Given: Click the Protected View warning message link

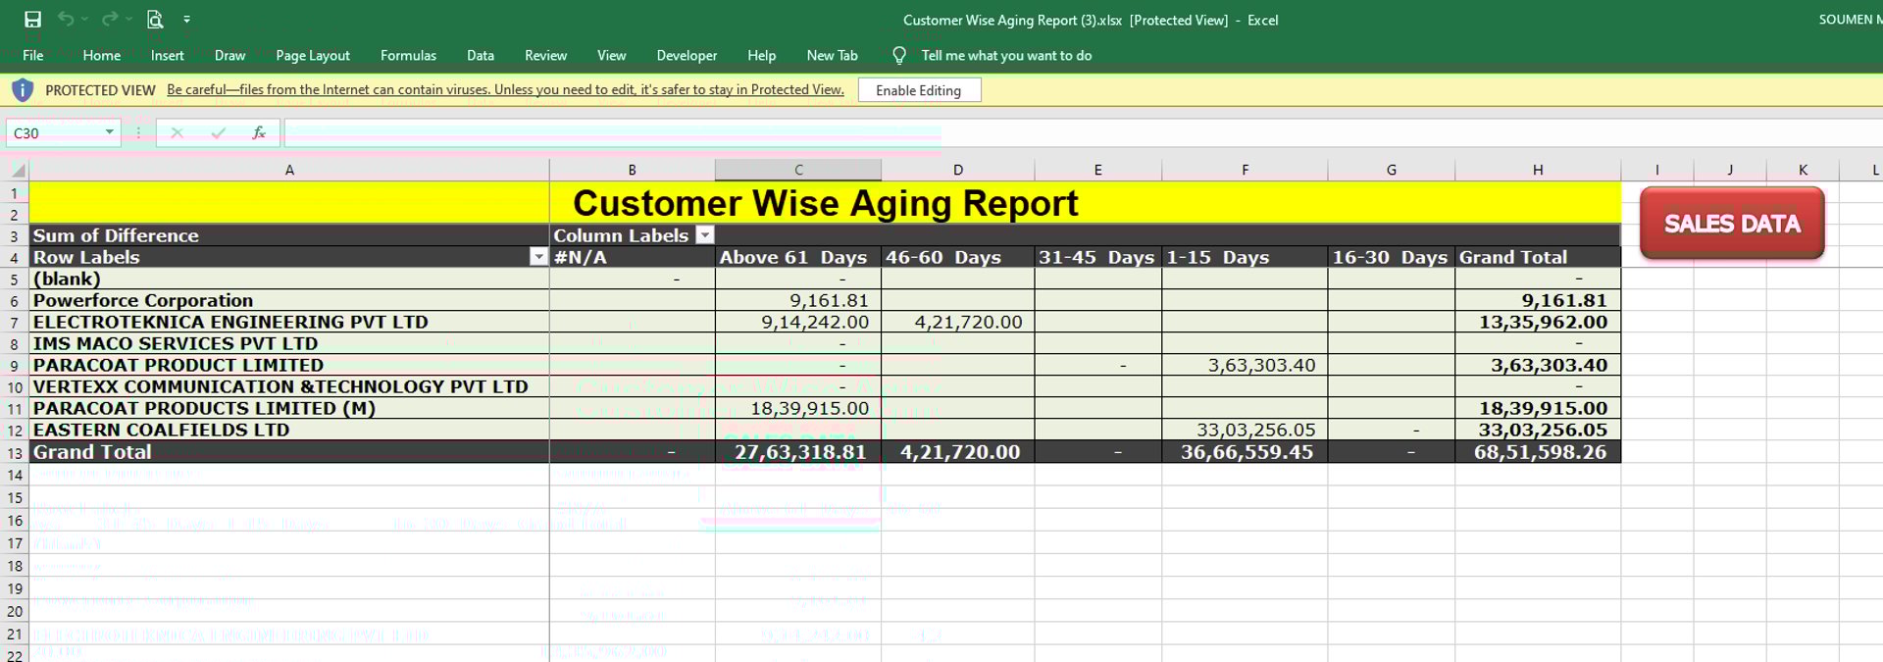Looking at the screenshot, I should [505, 90].
